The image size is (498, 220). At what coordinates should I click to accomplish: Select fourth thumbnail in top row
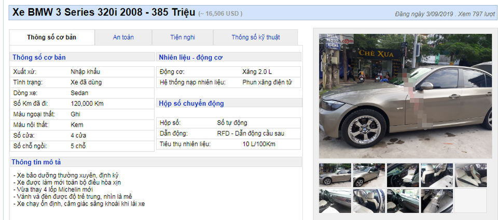click(437, 175)
